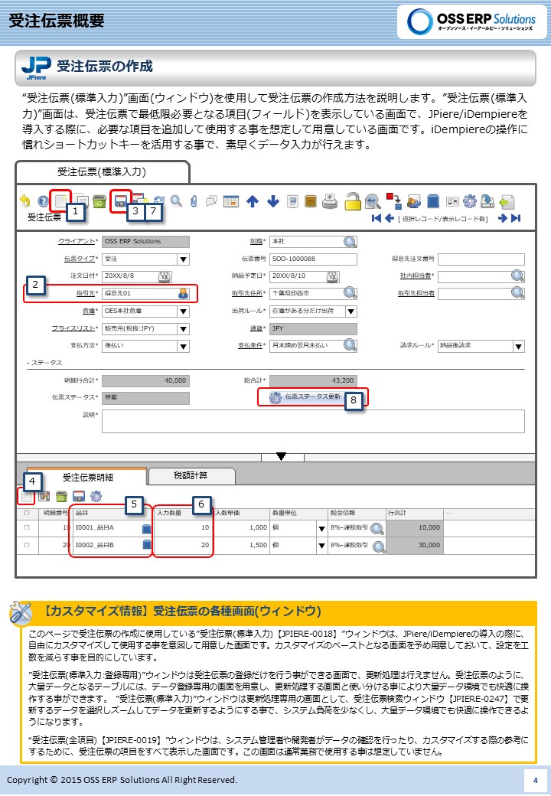Delete record with main toolbar trash icon
The width and height of the screenshot is (551, 796).
[99, 201]
